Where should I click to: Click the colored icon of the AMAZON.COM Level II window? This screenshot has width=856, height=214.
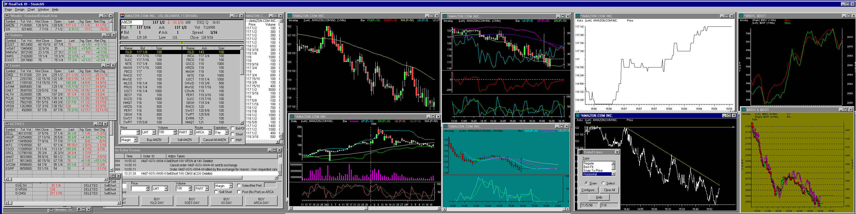pos(122,16)
